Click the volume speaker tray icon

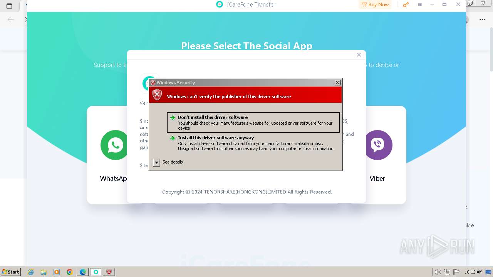[438, 272]
